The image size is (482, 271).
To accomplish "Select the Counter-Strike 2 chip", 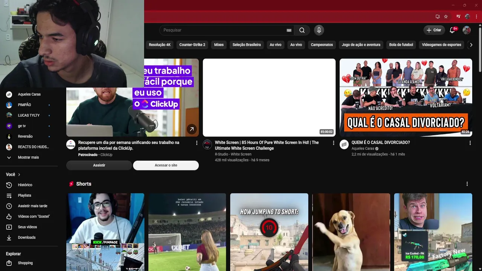I will tap(192, 45).
